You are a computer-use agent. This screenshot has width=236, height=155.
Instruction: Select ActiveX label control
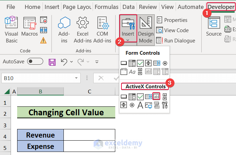click(140, 105)
